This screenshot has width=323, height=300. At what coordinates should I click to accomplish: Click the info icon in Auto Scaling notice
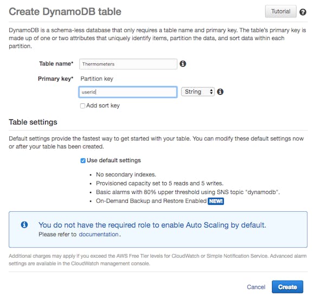pyautogui.click(x=24, y=224)
